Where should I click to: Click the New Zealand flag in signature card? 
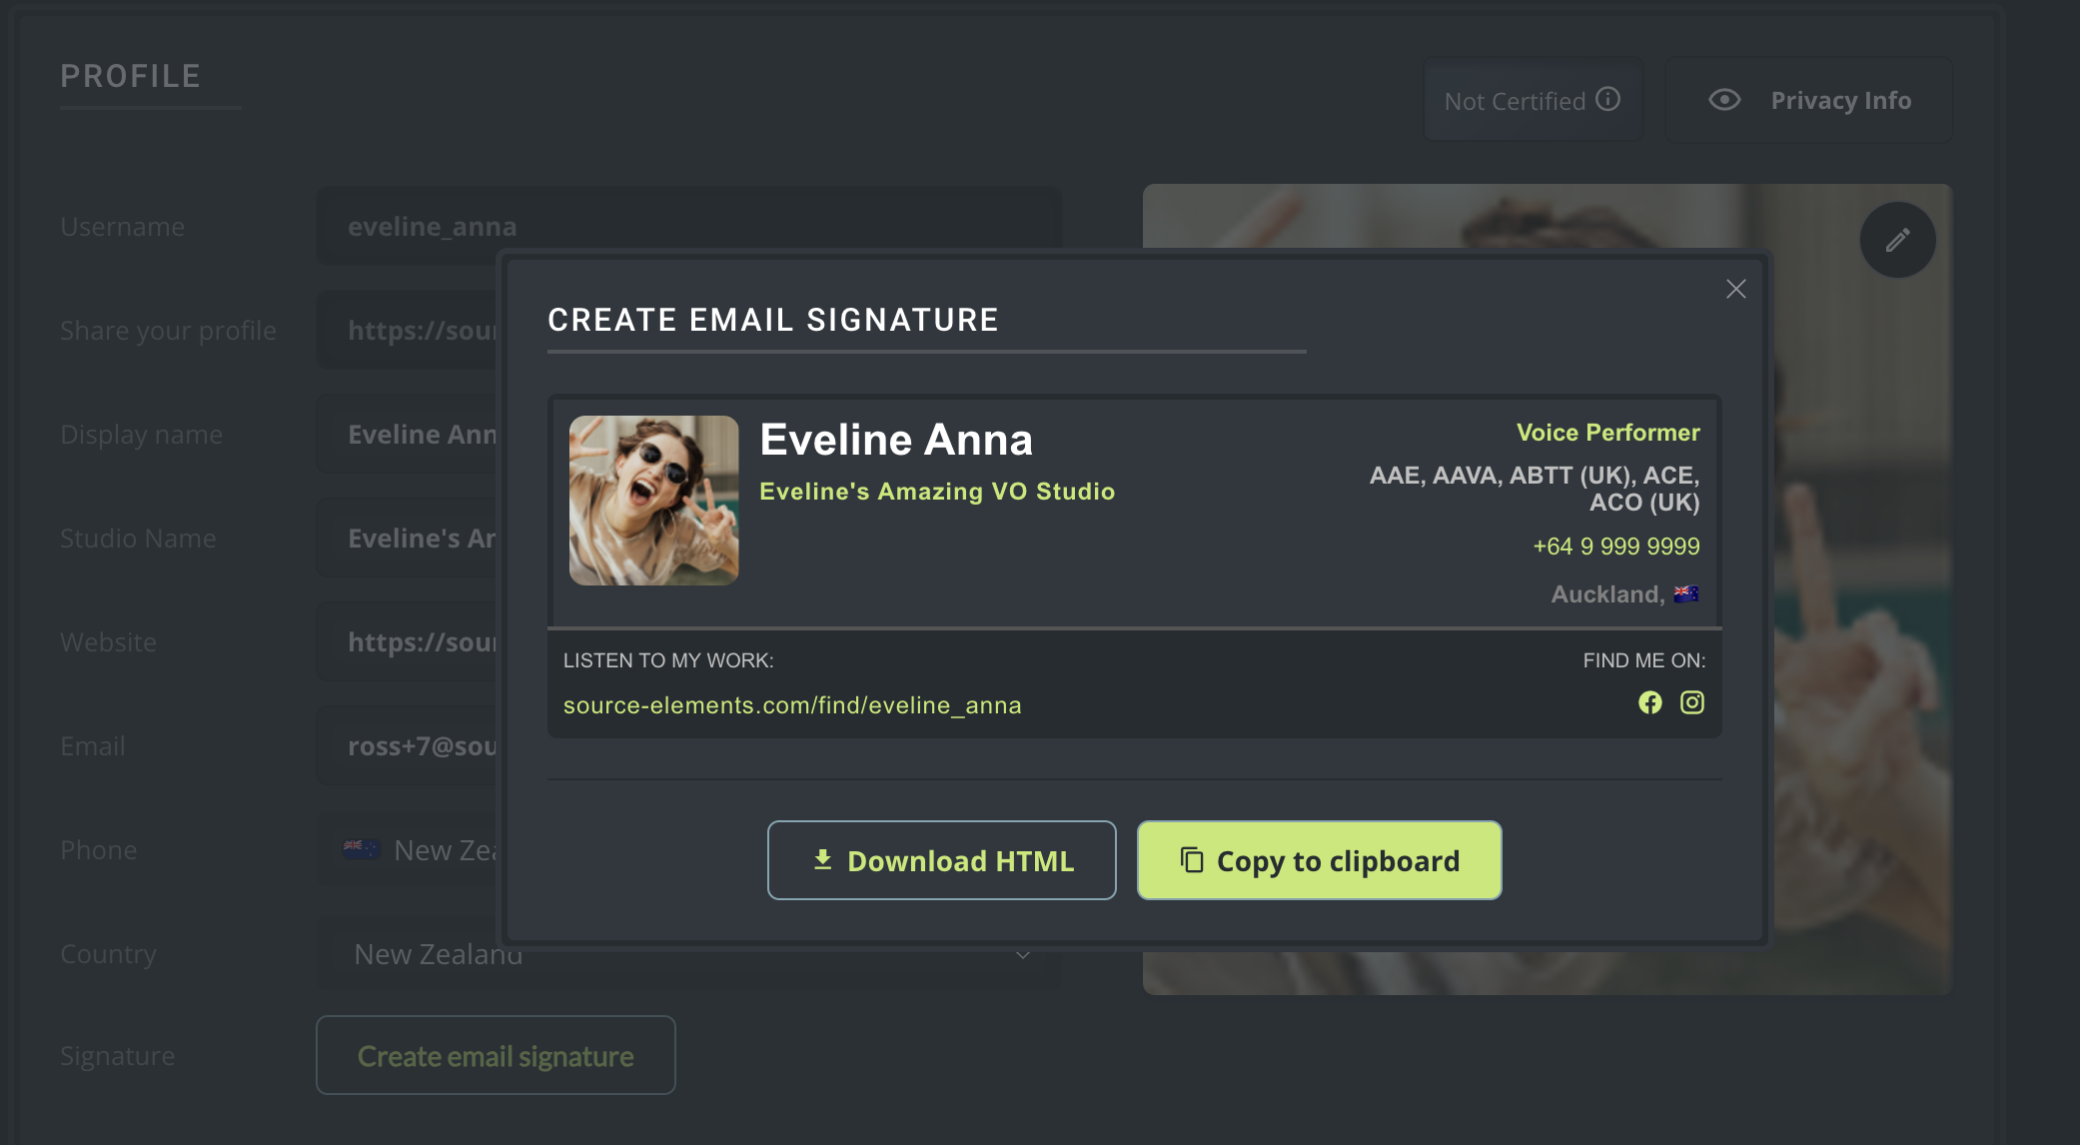(1686, 593)
